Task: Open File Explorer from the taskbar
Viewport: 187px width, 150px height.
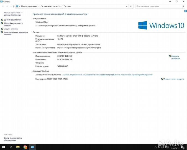Action: pyautogui.click(x=18, y=147)
